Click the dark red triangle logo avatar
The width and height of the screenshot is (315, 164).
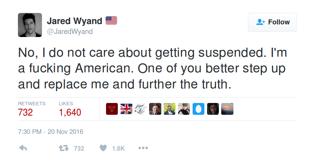pyautogui.click(x=112, y=109)
